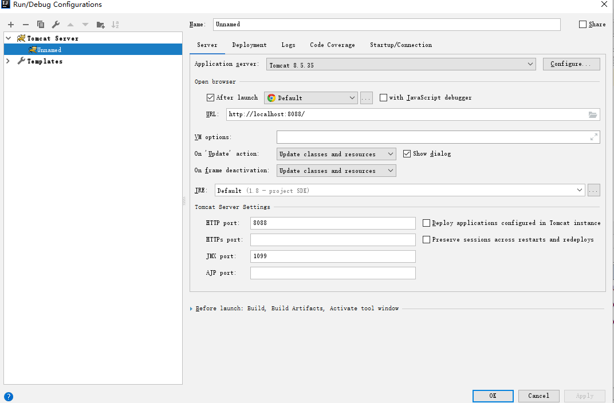This screenshot has width=614, height=403.
Task: Expand the VM options field
Action: tap(594, 137)
